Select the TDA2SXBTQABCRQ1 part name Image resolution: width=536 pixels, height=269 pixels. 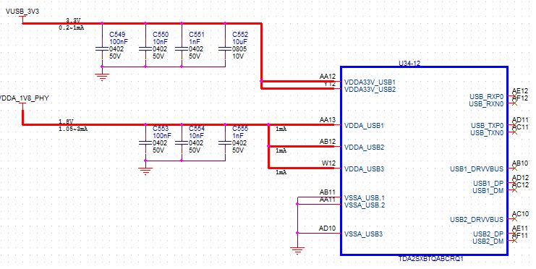click(x=430, y=259)
